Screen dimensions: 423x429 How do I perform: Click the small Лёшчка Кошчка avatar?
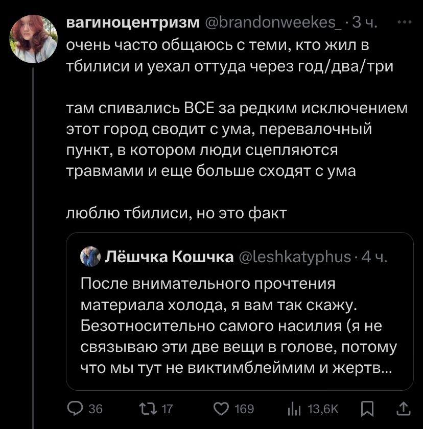(x=90, y=257)
